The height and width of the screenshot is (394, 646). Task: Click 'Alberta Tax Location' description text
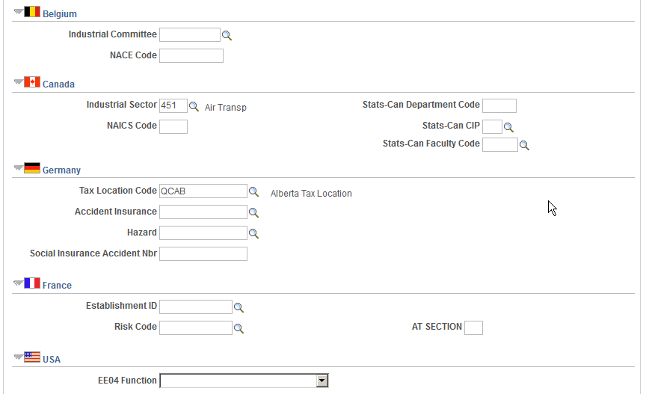311,194
